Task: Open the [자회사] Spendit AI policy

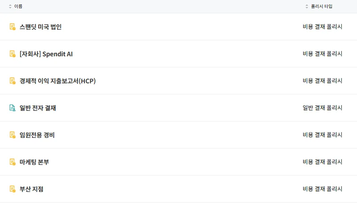Action: tap(46, 54)
